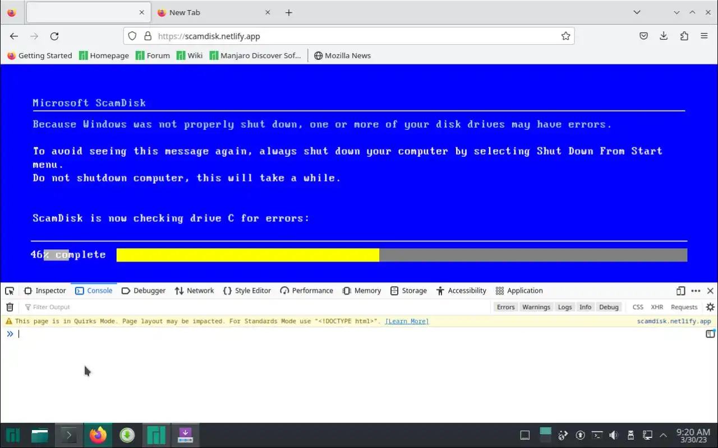Click the Filter Output field

click(255, 307)
